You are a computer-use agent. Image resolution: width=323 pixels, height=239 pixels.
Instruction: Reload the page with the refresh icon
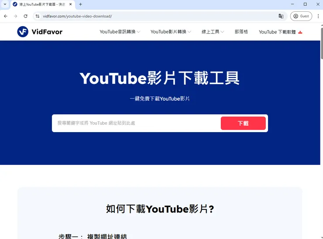point(25,16)
